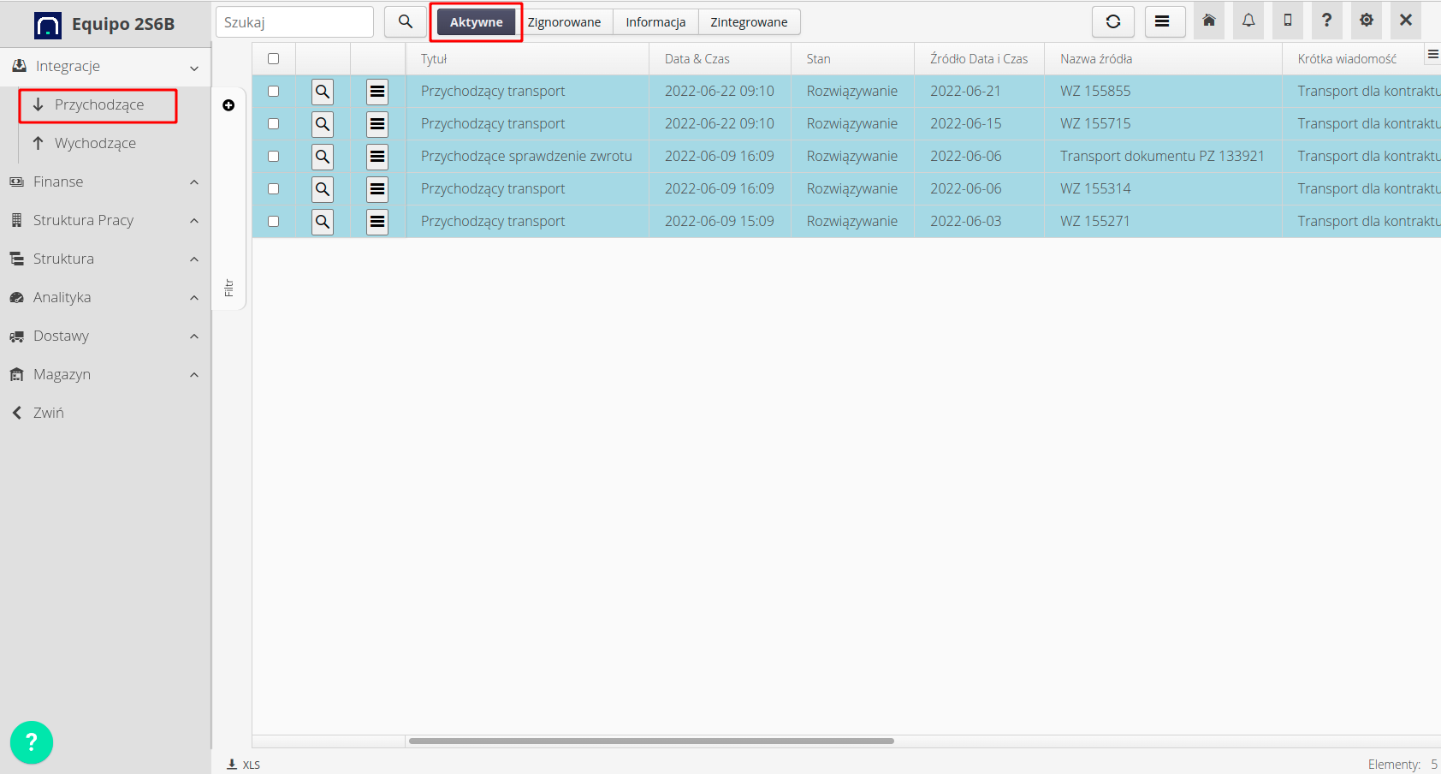Tick the select-all checkbox in the header
This screenshot has height=774, width=1441.
coord(274,57)
